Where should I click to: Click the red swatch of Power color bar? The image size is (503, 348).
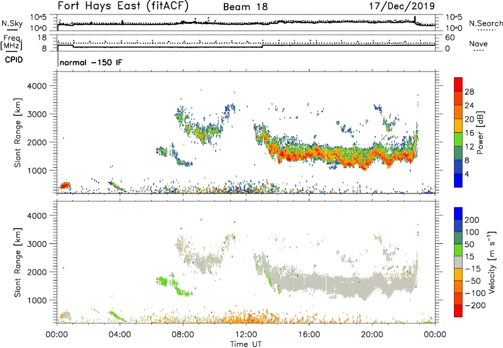pyautogui.click(x=458, y=84)
